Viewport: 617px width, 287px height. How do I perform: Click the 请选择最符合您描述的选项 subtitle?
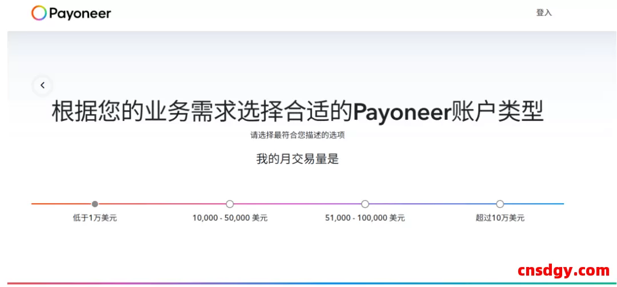(x=298, y=135)
